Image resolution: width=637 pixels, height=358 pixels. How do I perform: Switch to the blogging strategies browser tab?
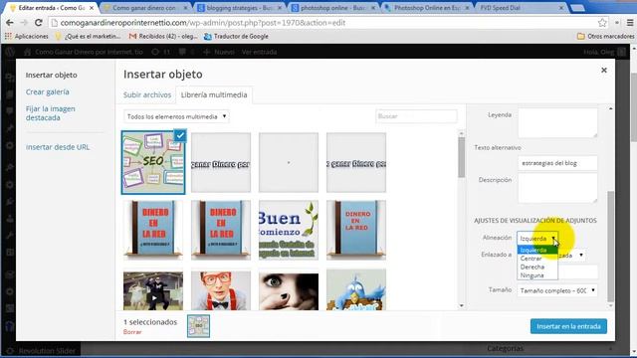click(239, 8)
